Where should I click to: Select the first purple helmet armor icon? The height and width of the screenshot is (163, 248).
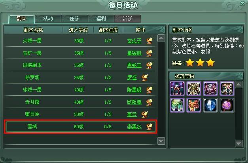click(177, 89)
